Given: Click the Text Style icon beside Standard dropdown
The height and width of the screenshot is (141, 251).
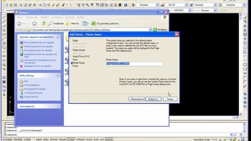Looking at the screenshot, I should (133, 5).
